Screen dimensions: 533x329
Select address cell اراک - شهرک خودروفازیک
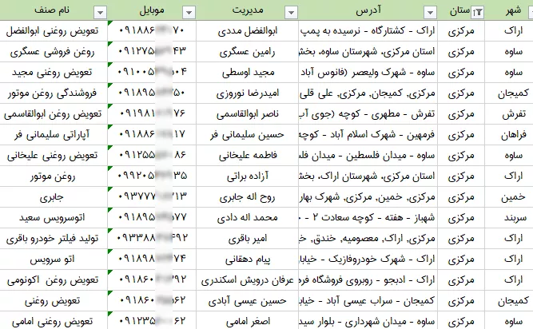[x=368, y=260]
